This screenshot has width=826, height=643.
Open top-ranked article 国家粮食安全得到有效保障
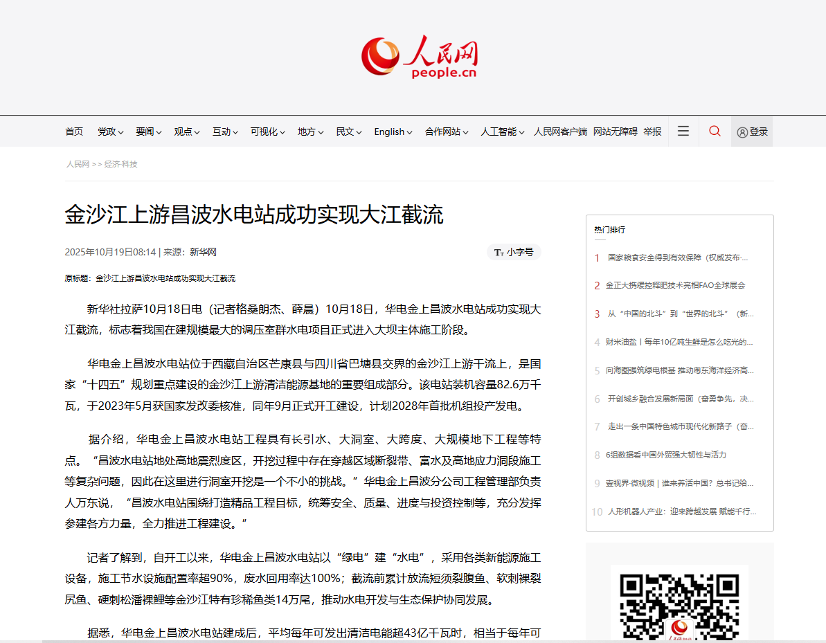pyautogui.click(x=677, y=257)
